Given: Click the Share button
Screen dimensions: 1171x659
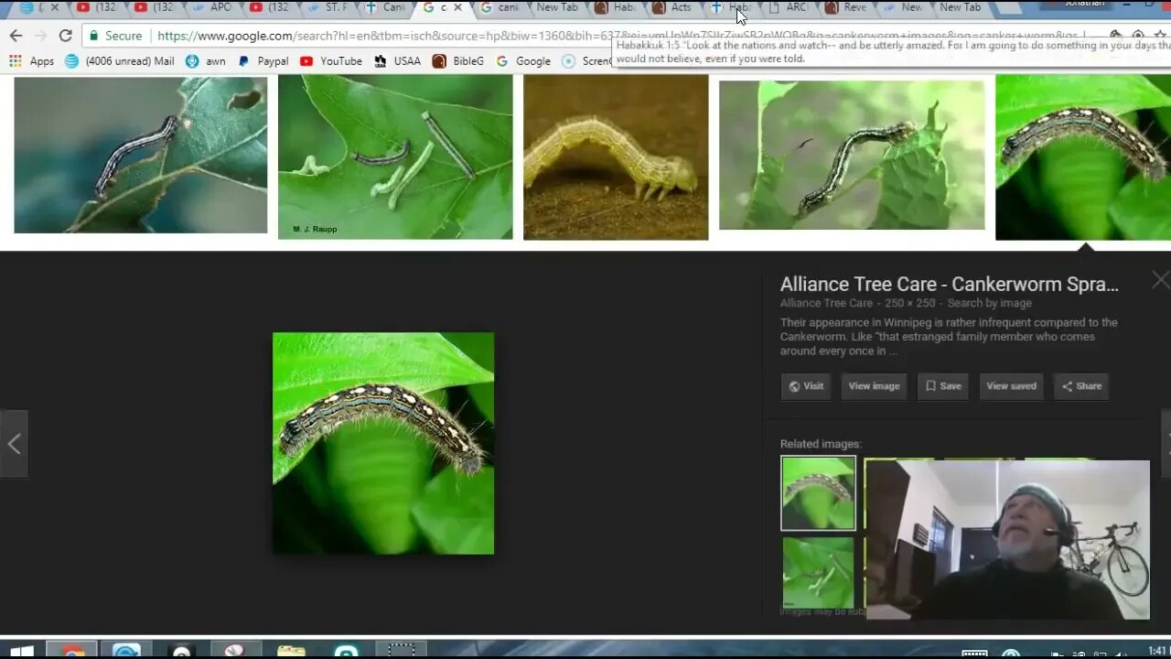Looking at the screenshot, I should click(x=1081, y=386).
